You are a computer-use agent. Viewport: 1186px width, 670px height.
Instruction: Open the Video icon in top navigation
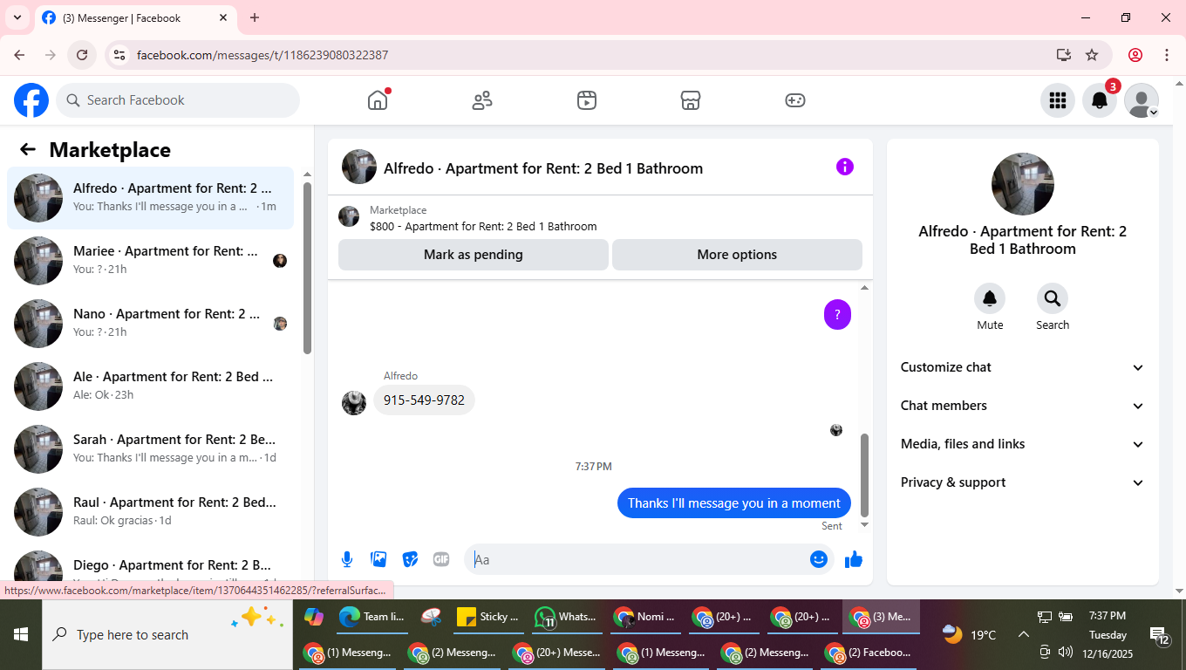587,100
